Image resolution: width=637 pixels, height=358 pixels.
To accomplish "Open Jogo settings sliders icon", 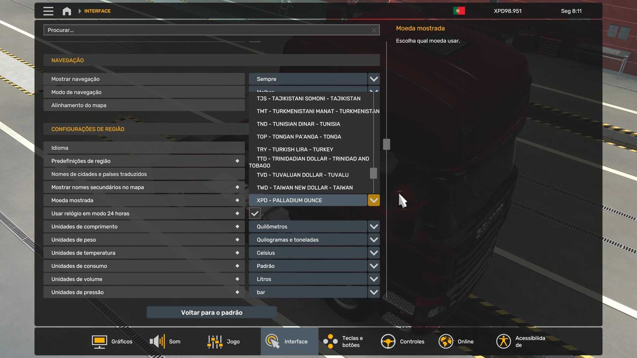I will [215, 341].
